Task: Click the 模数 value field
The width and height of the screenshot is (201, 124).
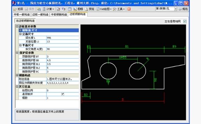Action: (63, 98)
